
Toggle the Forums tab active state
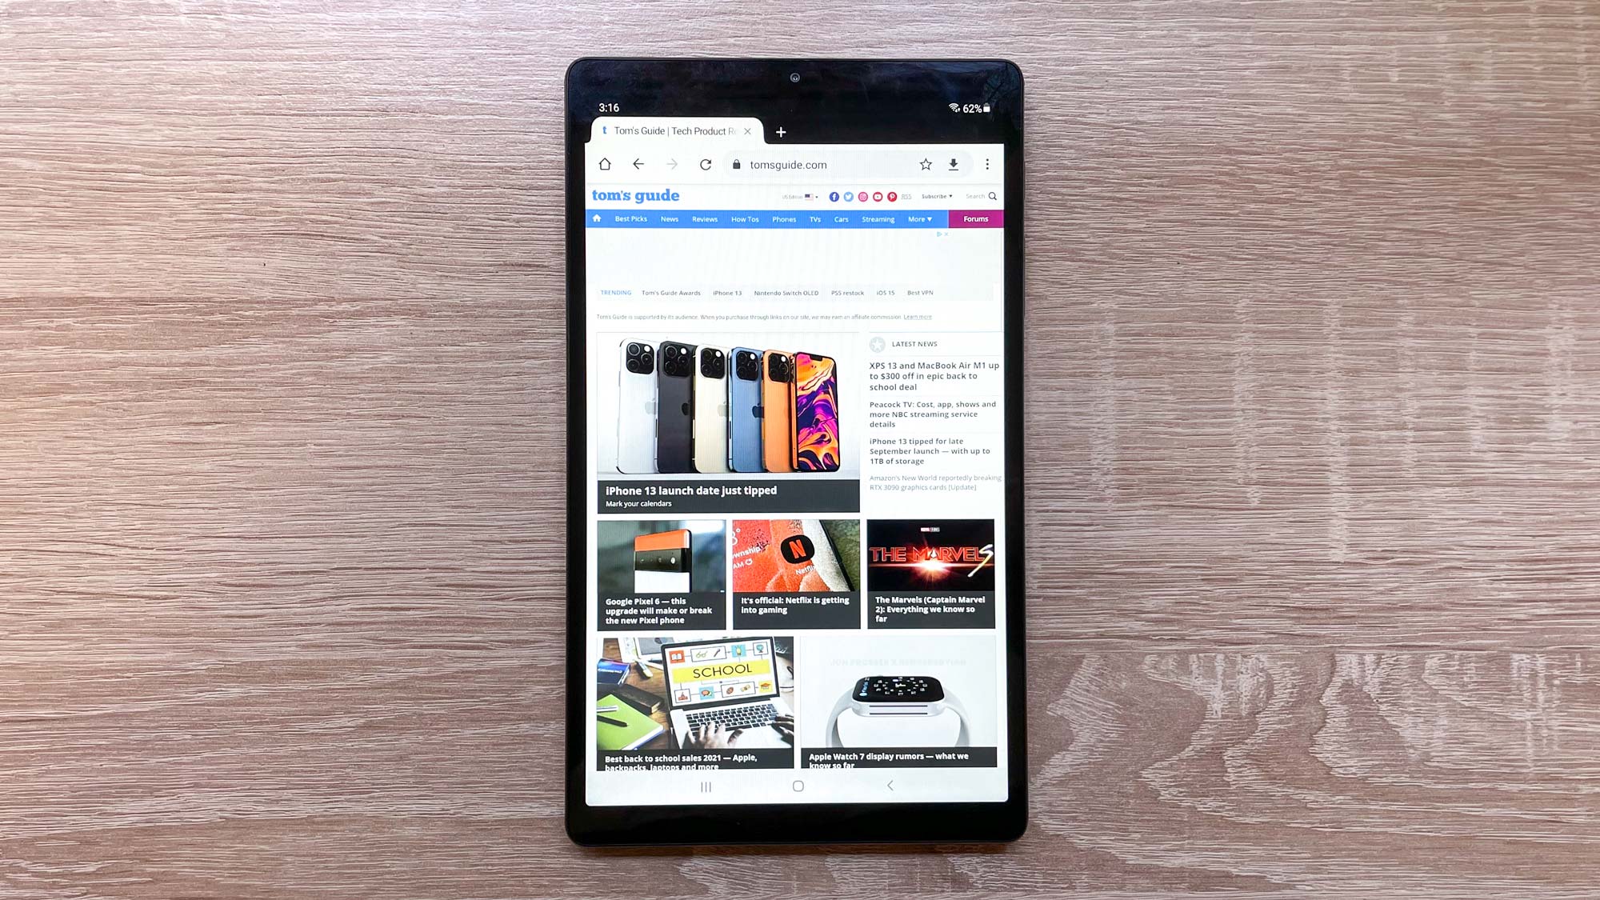[x=974, y=218]
